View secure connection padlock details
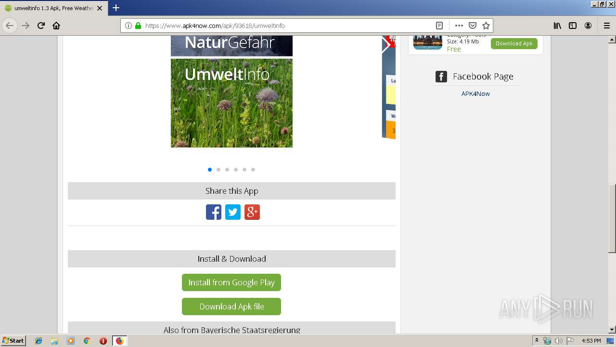616x347 pixels. tap(138, 26)
